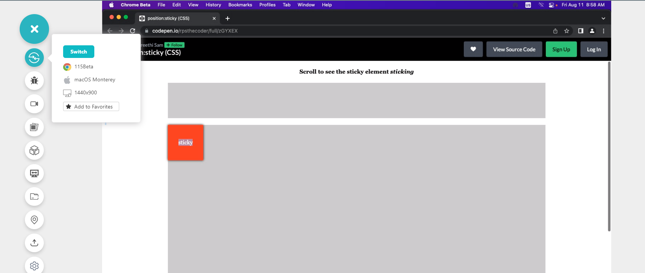Image resolution: width=645 pixels, height=273 pixels.
Task: Expand the Chrome tab search chevron
Action: pos(603,18)
